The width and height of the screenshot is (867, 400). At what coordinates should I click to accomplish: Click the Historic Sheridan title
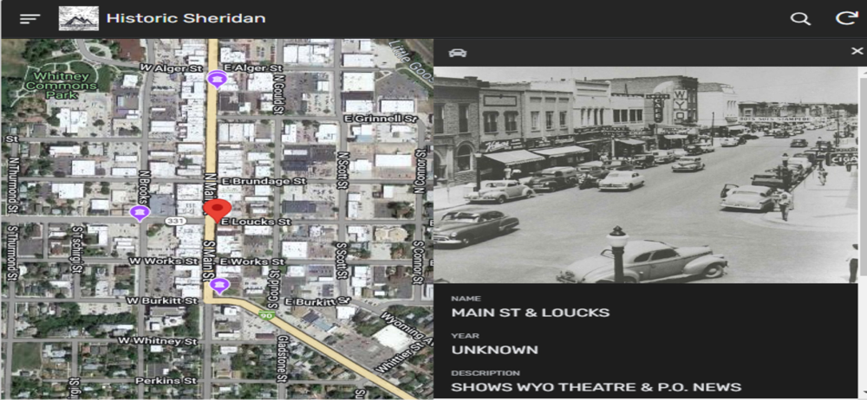[x=186, y=18]
